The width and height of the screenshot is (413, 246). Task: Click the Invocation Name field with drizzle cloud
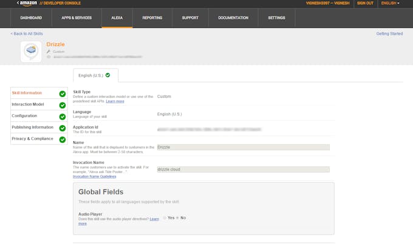tap(243, 169)
